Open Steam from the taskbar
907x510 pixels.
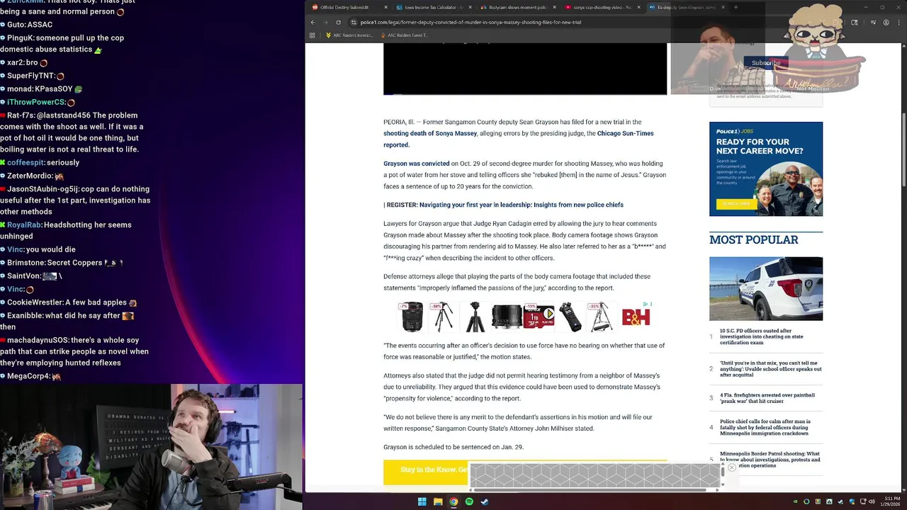(x=485, y=501)
